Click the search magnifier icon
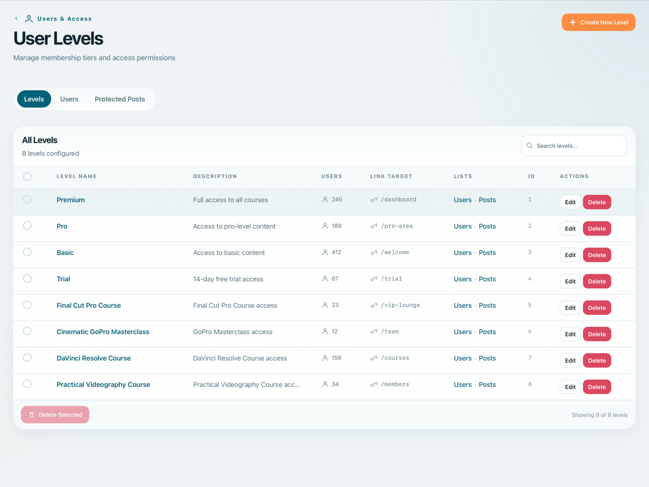 coord(530,146)
